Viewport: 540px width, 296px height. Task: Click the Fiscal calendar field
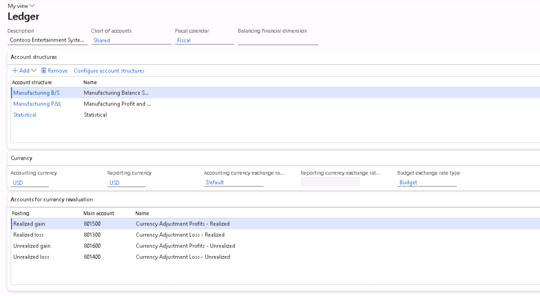(x=205, y=40)
